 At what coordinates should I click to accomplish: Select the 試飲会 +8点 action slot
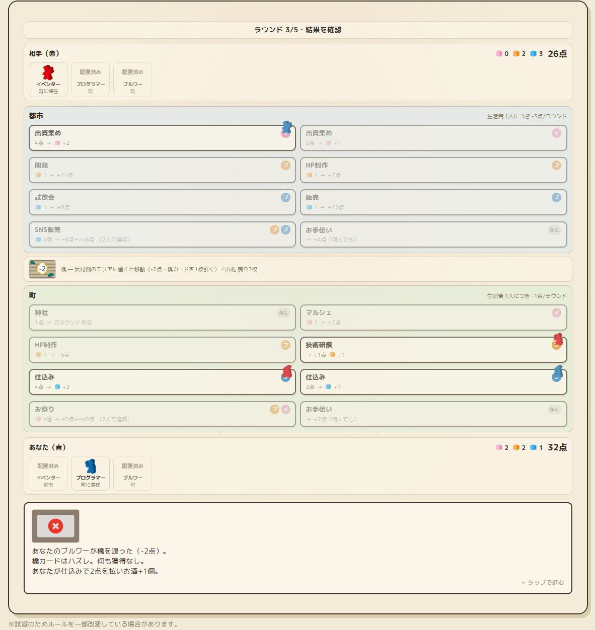tap(162, 202)
